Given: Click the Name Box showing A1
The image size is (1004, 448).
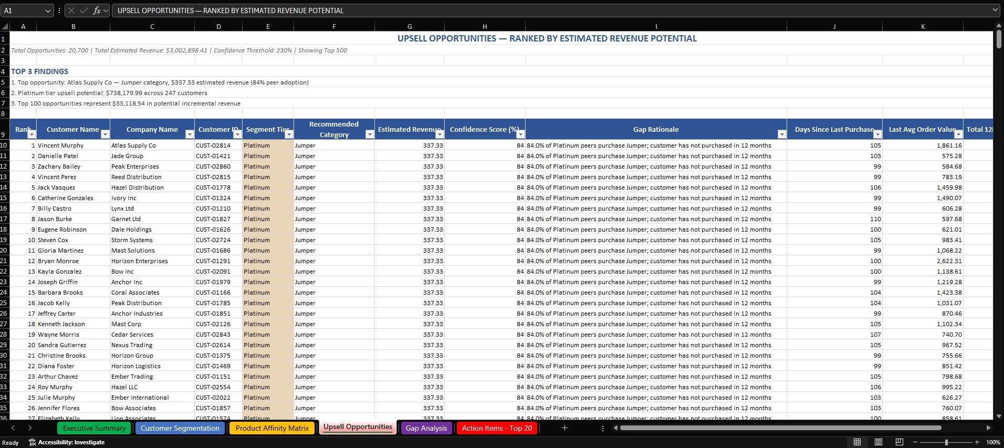Looking at the screenshot, I should pyautogui.click(x=22, y=11).
